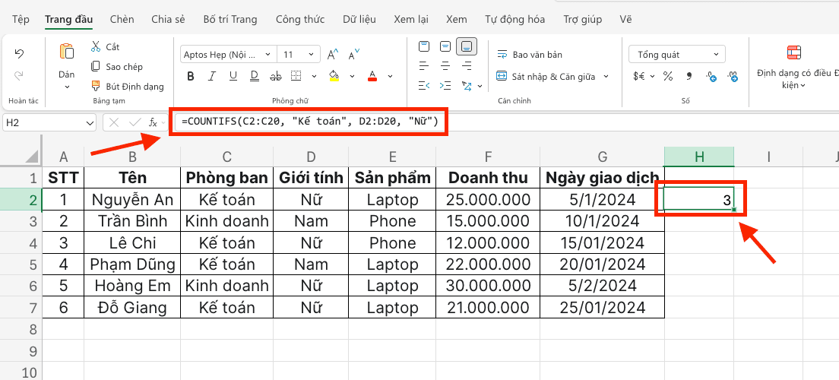Click the Increase Decimal icon
839x380 pixels.
click(x=733, y=77)
